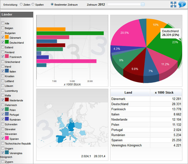Click the orange Dänemark bar in bar chart
The image size is (188, 164).
click(x=51, y=29)
